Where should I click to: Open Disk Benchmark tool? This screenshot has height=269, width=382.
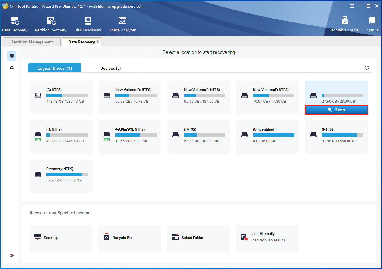tap(88, 24)
